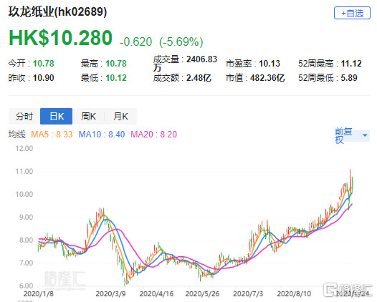
Task: Click the 2020/4/16 date axis label
Action: [156, 294]
